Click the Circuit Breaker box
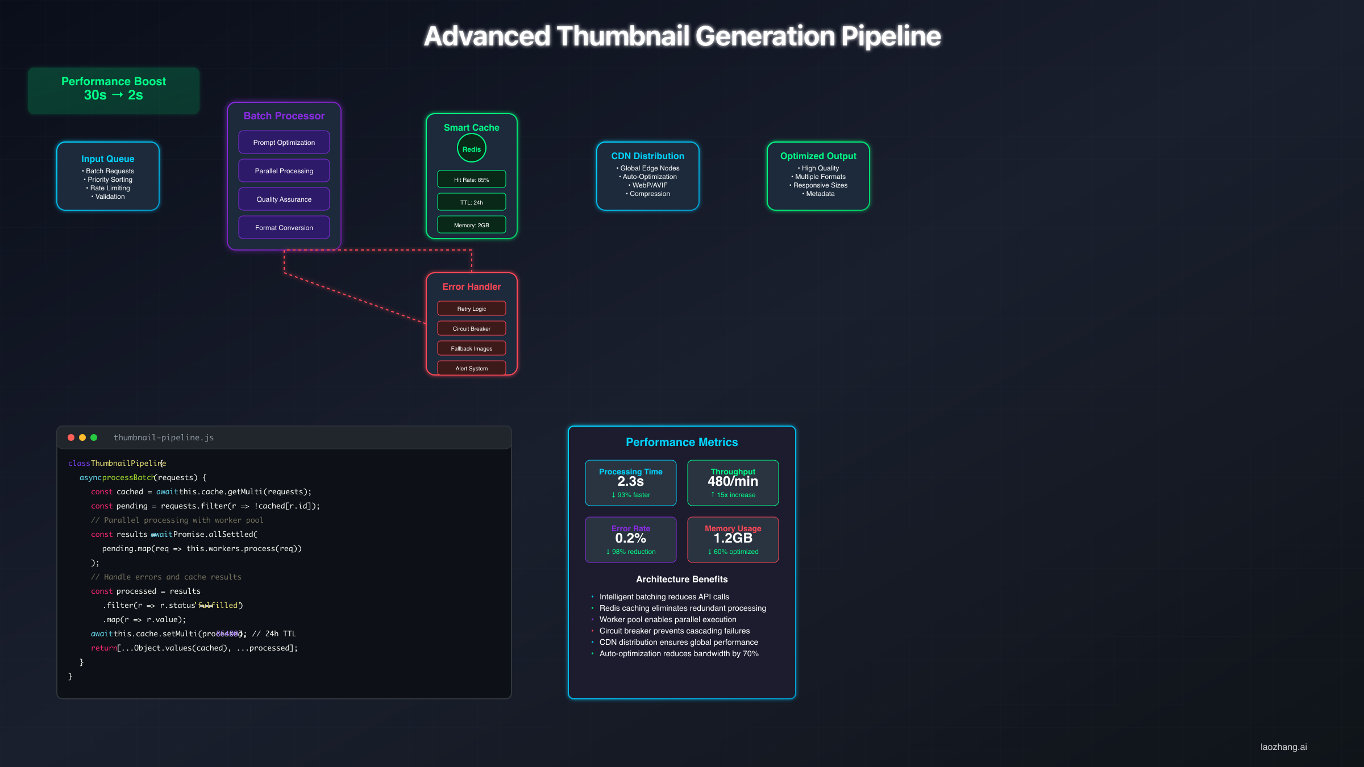 point(472,328)
